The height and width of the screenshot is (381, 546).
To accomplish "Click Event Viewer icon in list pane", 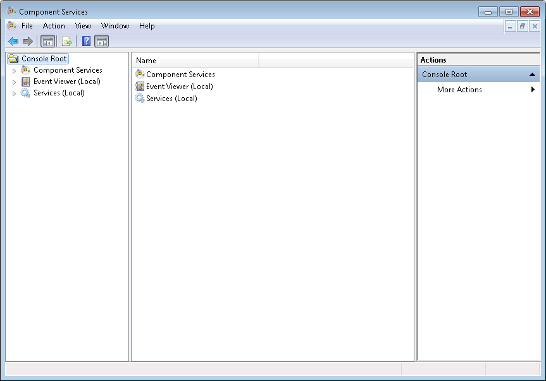I will pos(140,86).
